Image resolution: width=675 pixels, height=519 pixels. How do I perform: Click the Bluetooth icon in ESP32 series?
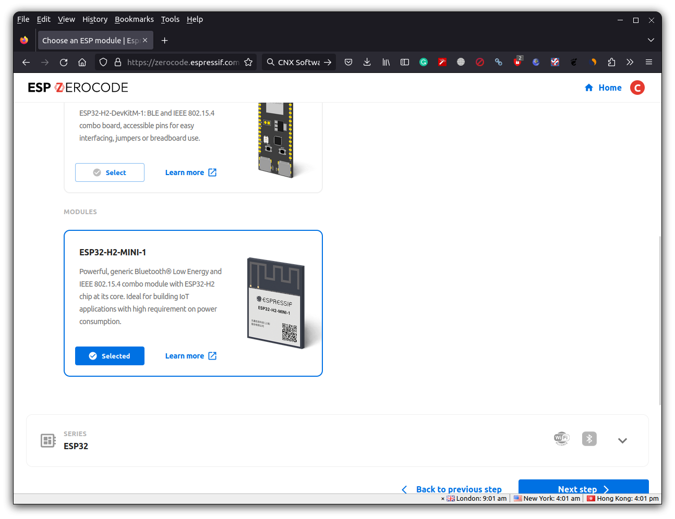pyautogui.click(x=589, y=439)
